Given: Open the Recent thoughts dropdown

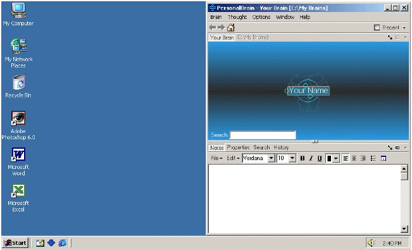Looking at the screenshot, I should (x=390, y=28).
